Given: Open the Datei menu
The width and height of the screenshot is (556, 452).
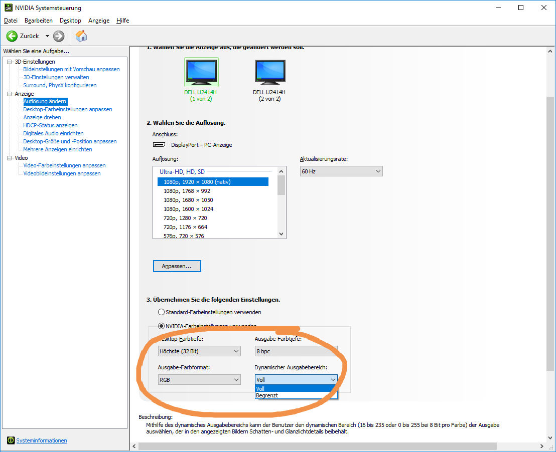Looking at the screenshot, I should 11,21.
